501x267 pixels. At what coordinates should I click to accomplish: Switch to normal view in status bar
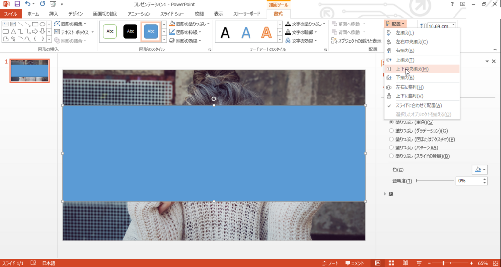click(x=378, y=263)
